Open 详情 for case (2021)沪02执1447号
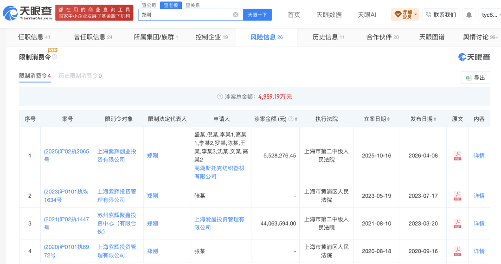This screenshot has width=501, height=264. (x=479, y=224)
